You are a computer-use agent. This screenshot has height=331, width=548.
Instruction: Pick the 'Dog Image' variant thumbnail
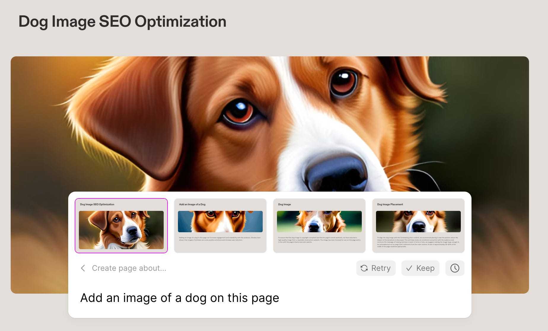(319, 226)
